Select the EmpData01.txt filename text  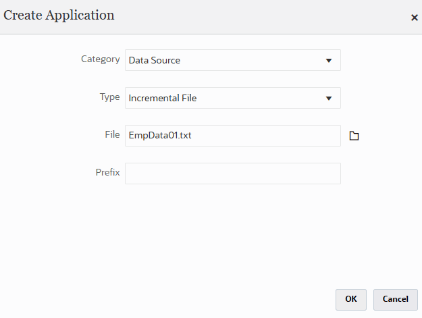point(159,136)
